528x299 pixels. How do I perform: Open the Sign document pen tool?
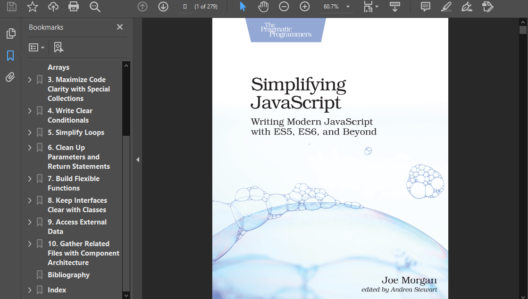pos(467,7)
